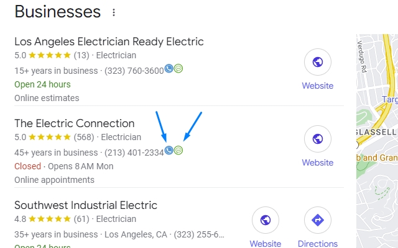
Task: Click phone number (323) 760-3600
Action: pos(134,70)
